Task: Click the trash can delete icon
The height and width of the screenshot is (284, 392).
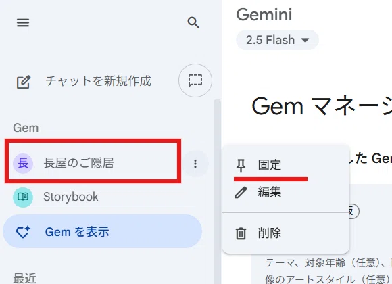Action: click(x=241, y=233)
